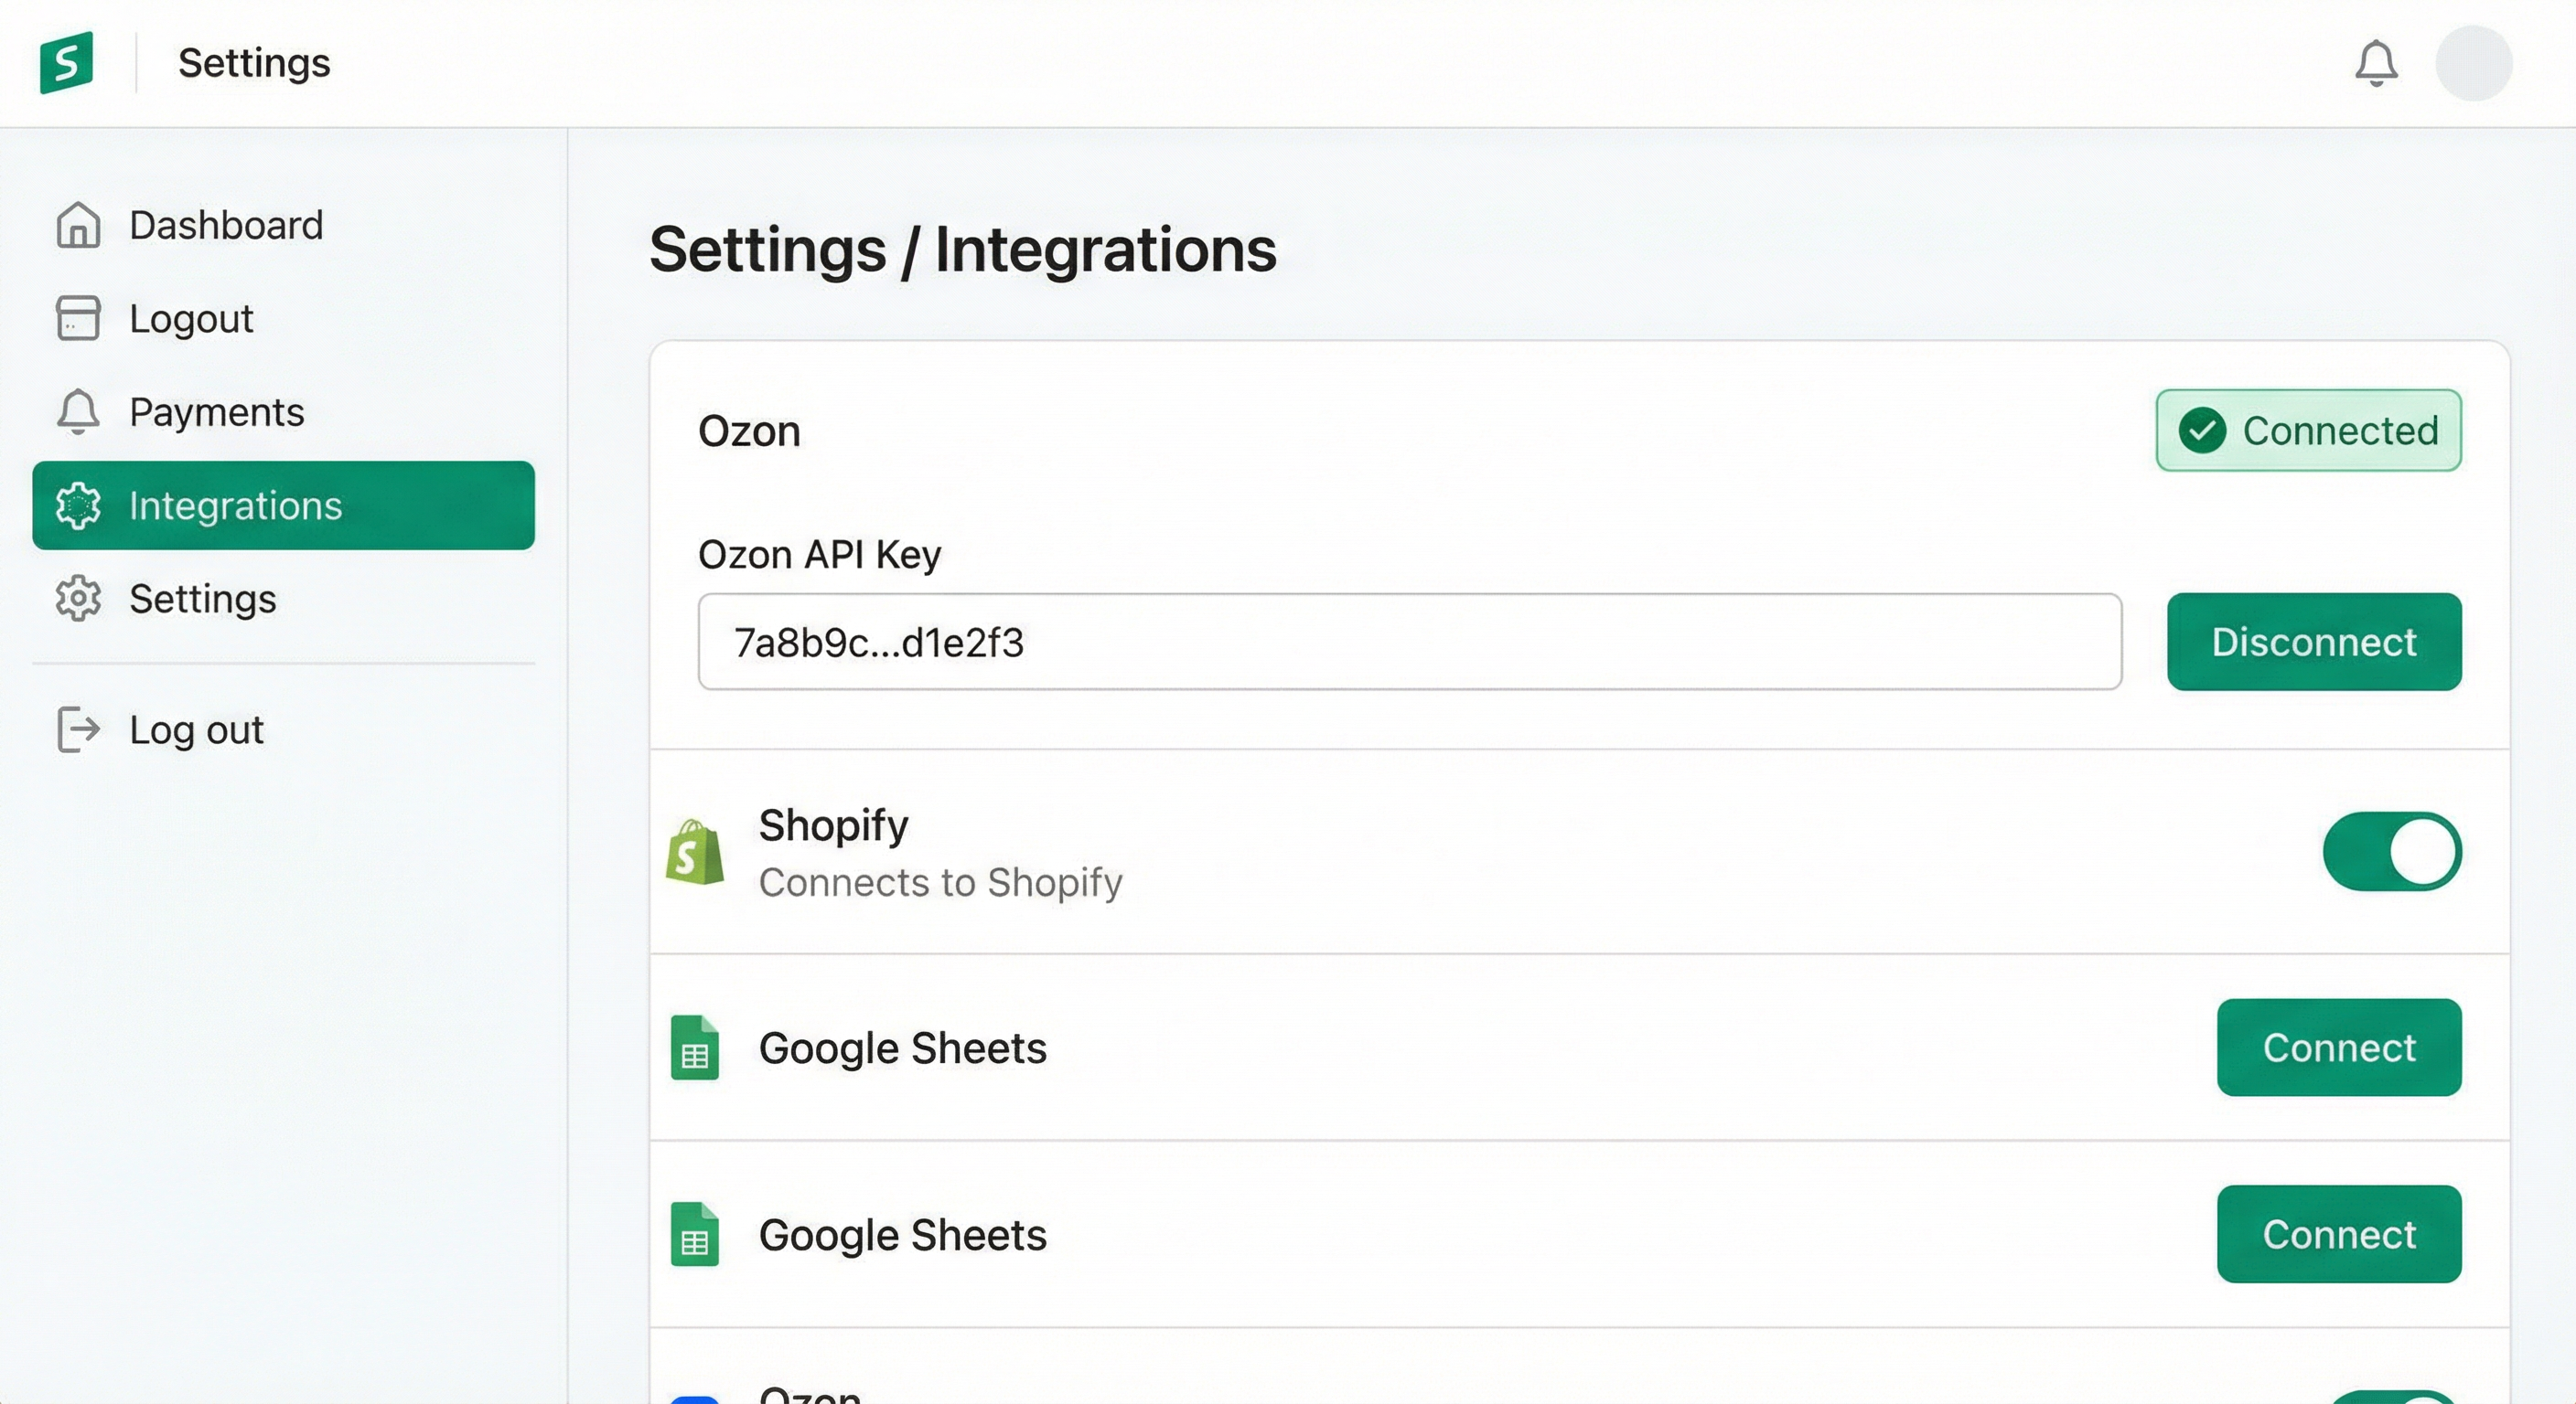This screenshot has height=1404, width=2576.
Task: Connect the first Google Sheets integration
Action: pos(2338,1048)
